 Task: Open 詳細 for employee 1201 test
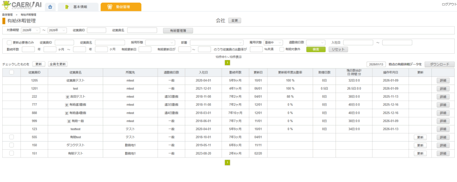(443, 89)
